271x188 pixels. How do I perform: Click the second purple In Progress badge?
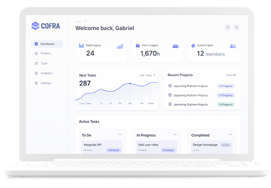(225, 95)
